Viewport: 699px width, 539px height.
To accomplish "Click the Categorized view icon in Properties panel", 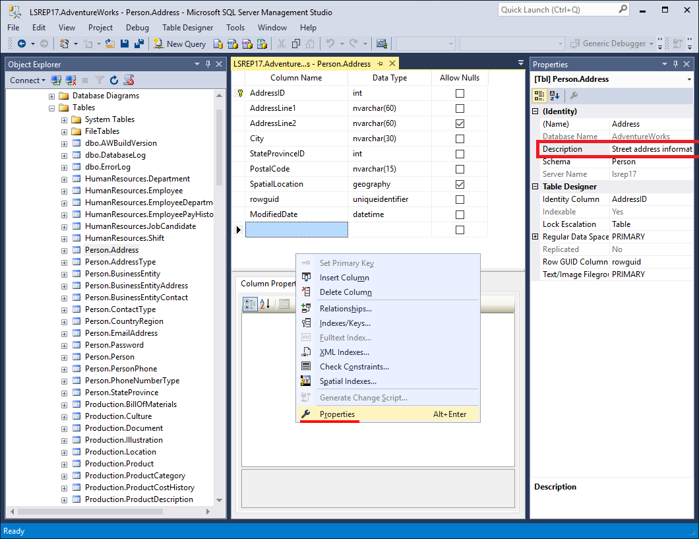I will (539, 96).
